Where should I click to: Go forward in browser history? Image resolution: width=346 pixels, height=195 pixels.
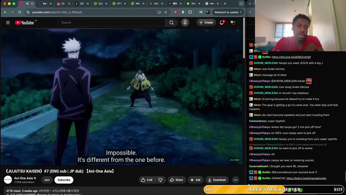(x=12, y=12)
